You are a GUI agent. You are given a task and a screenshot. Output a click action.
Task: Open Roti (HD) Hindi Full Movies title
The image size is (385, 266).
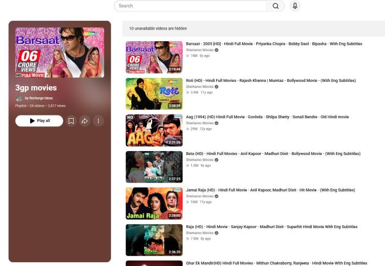271,80
